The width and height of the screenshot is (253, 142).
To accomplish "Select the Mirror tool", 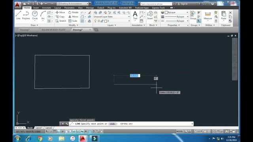I will pyautogui.click(x=73, y=17).
